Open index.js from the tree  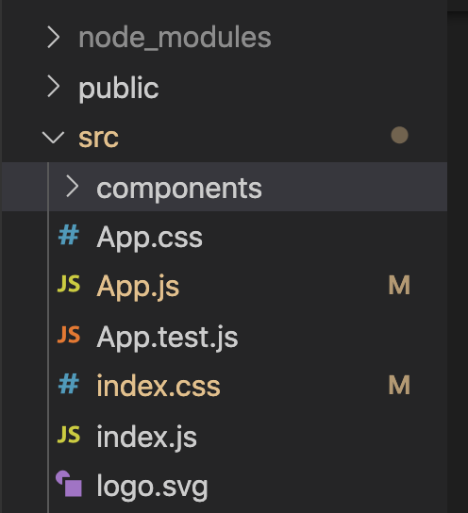pyautogui.click(x=146, y=437)
